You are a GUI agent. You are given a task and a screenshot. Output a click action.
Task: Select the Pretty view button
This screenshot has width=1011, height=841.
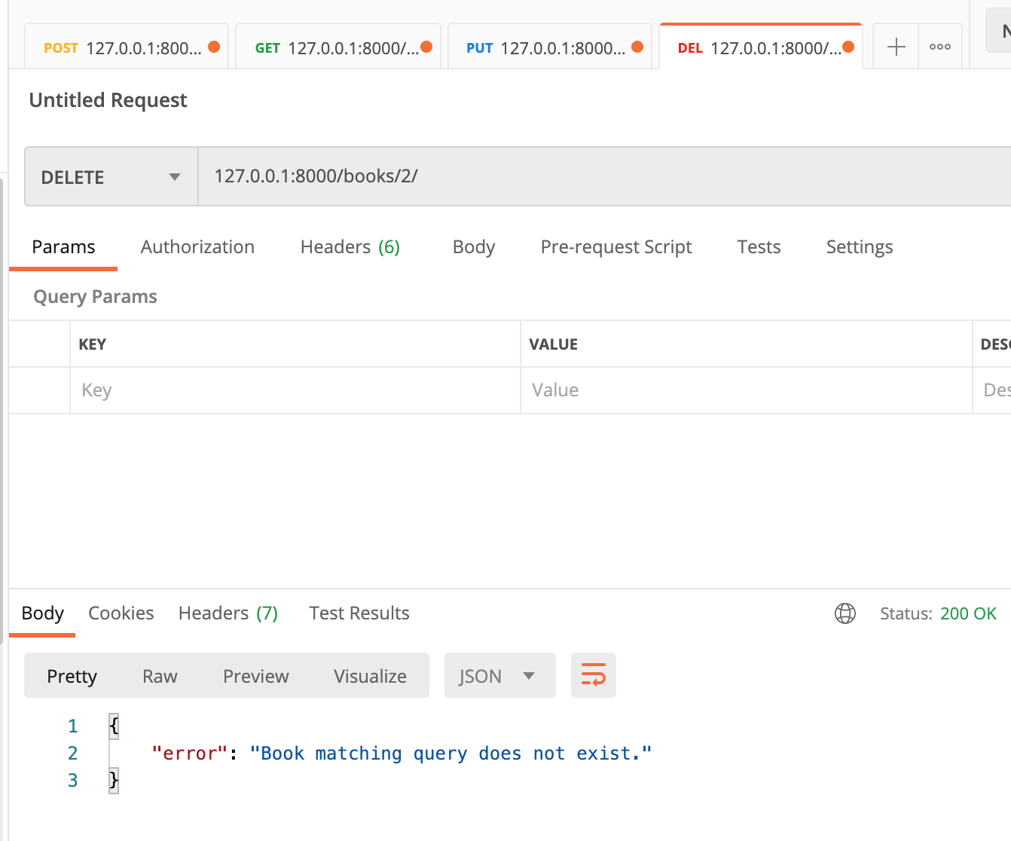tap(72, 676)
